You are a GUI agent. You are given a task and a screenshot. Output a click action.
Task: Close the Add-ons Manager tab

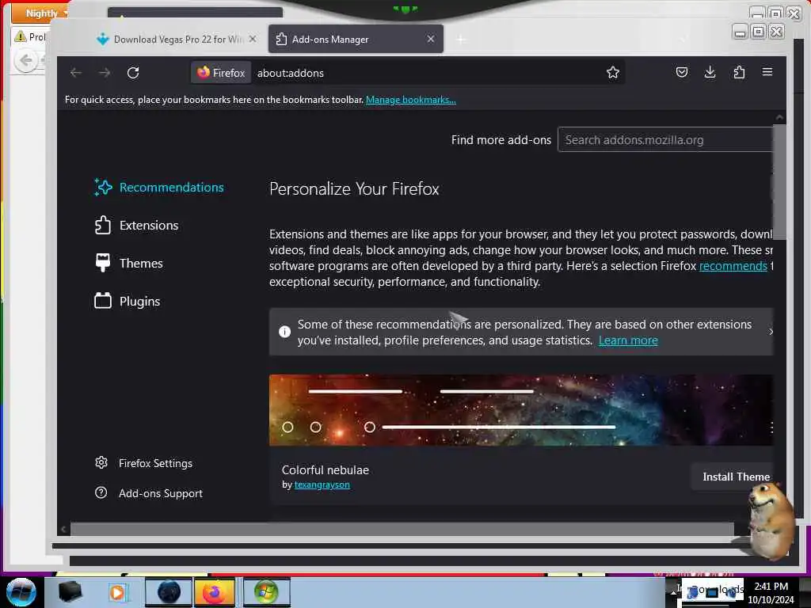[x=430, y=39]
